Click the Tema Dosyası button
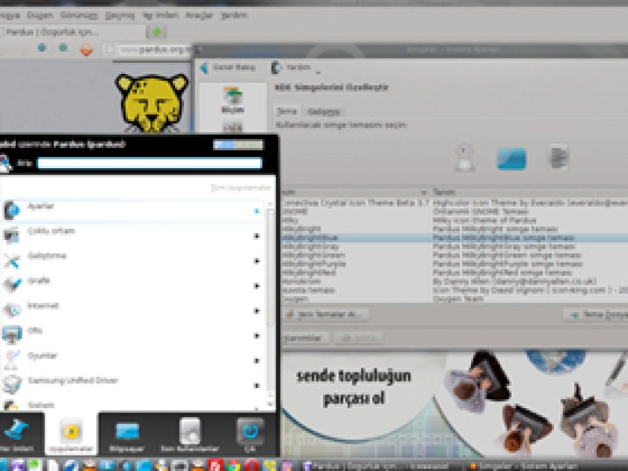This screenshot has width=628, height=471. tap(596, 315)
